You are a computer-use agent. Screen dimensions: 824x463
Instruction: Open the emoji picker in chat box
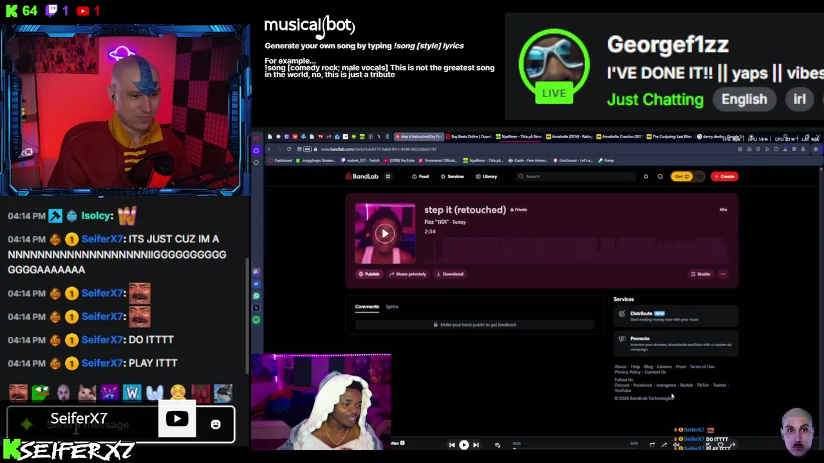coord(216,424)
